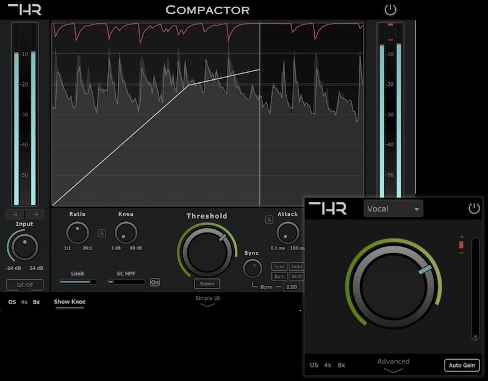The width and height of the screenshot is (488, 381).
Task: Open the Vocal preset dropdown
Action: click(x=393, y=208)
